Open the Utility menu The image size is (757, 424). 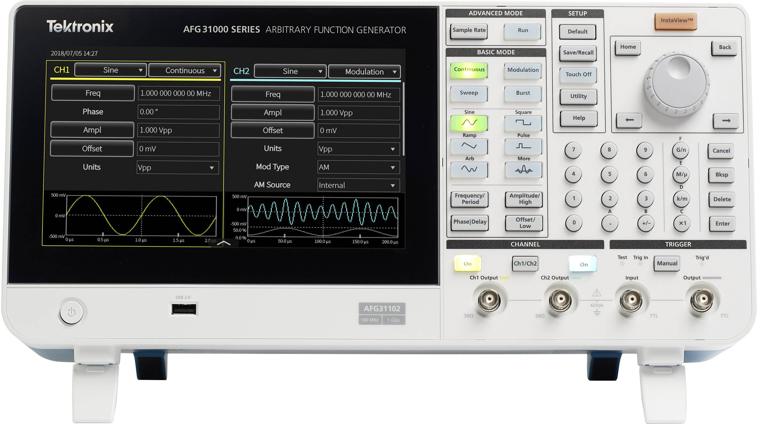(x=578, y=96)
